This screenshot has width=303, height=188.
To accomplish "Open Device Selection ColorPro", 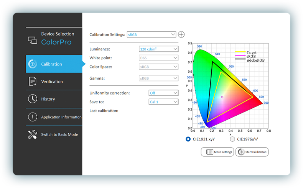I will coord(54,39).
